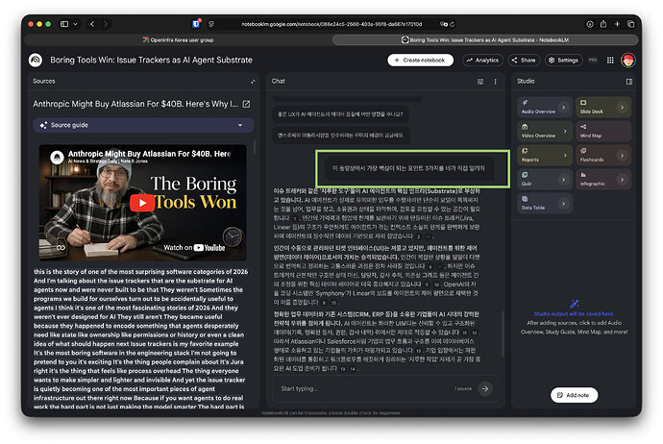663x444 pixels.
Task: Open Chat panel three-dot menu
Action: 495,81
